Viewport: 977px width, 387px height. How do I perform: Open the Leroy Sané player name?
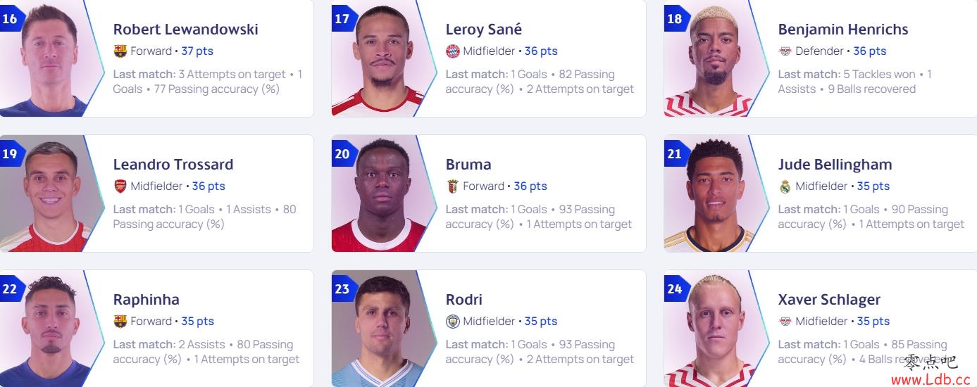tap(484, 30)
